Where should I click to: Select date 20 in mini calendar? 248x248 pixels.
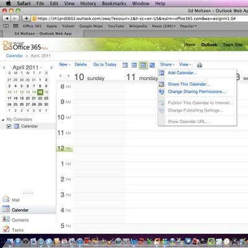[28, 98]
